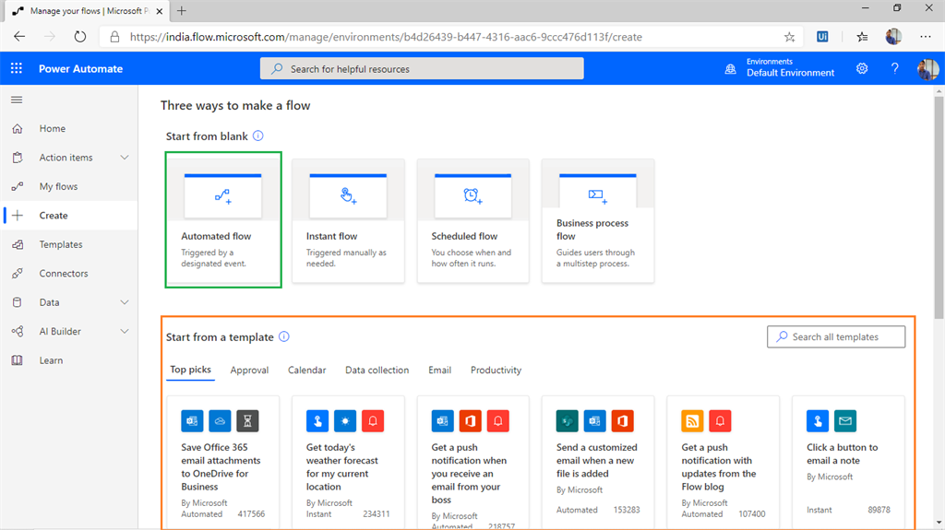Image resolution: width=945 pixels, height=530 pixels.
Task: Go to Home page link
Action: [53, 128]
